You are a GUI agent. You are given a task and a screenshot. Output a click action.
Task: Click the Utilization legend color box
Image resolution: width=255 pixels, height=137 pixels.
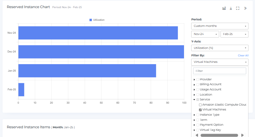91,20
